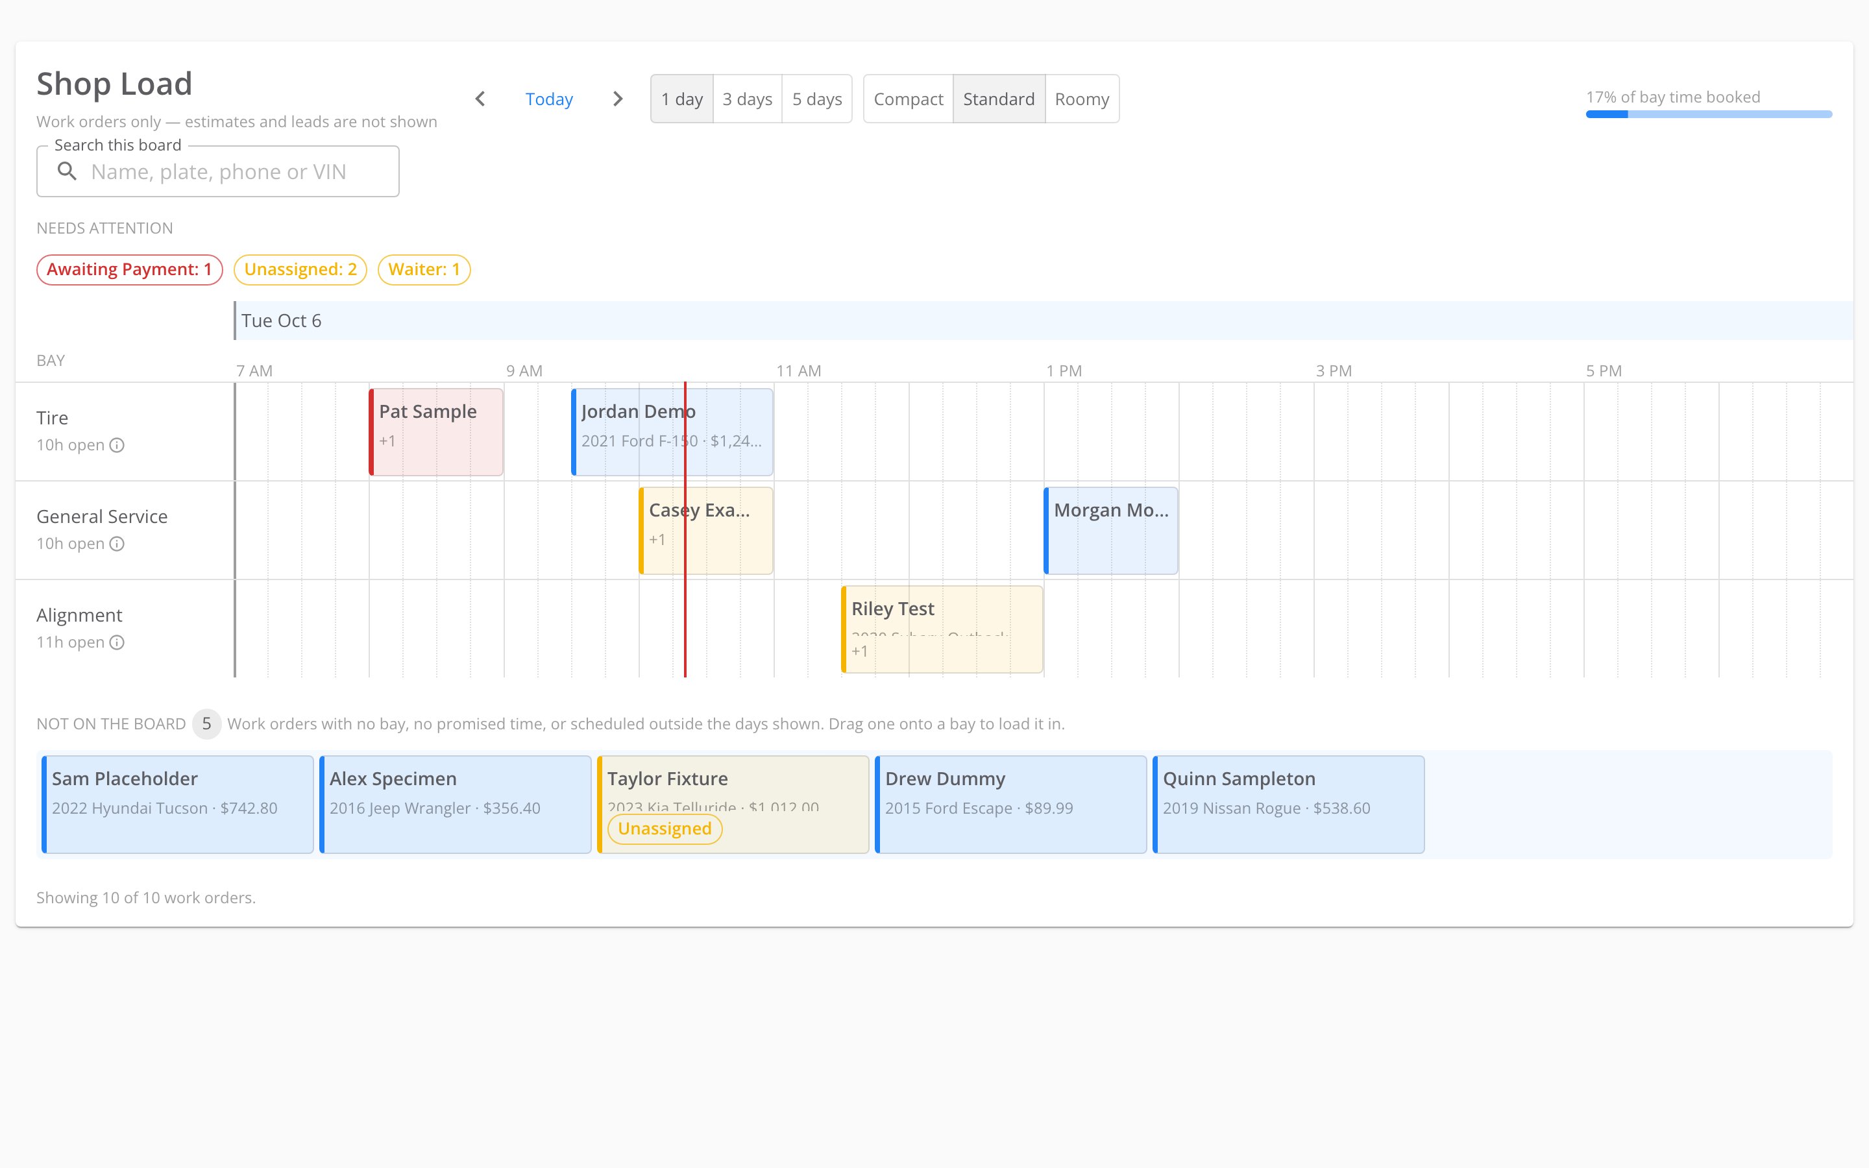Select the 1 day view
The height and width of the screenshot is (1168, 1869).
click(682, 99)
